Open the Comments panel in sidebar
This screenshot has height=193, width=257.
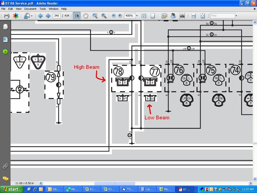[x=5, y=179]
